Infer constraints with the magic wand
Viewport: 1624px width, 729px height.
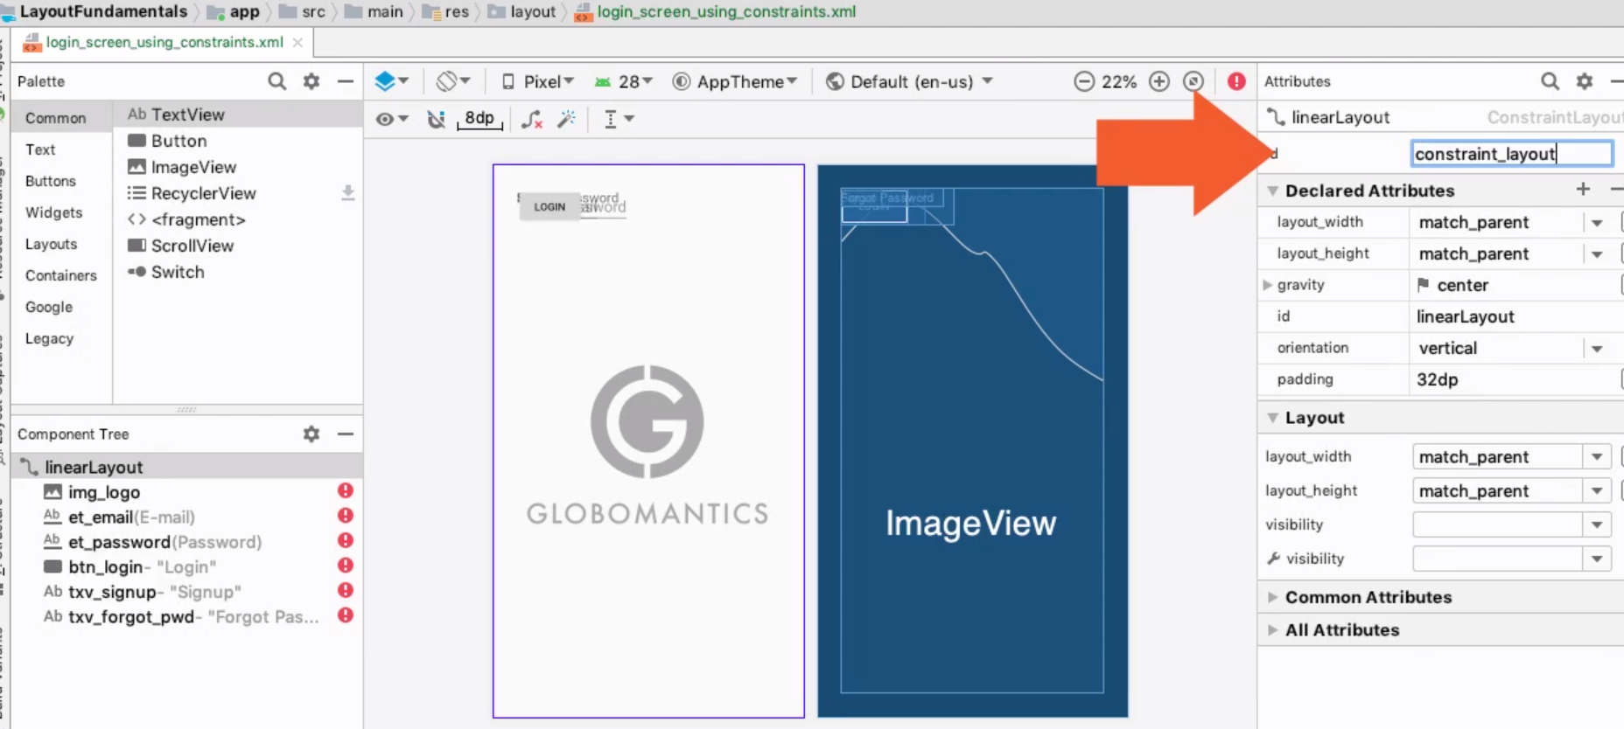coord(567,119)
